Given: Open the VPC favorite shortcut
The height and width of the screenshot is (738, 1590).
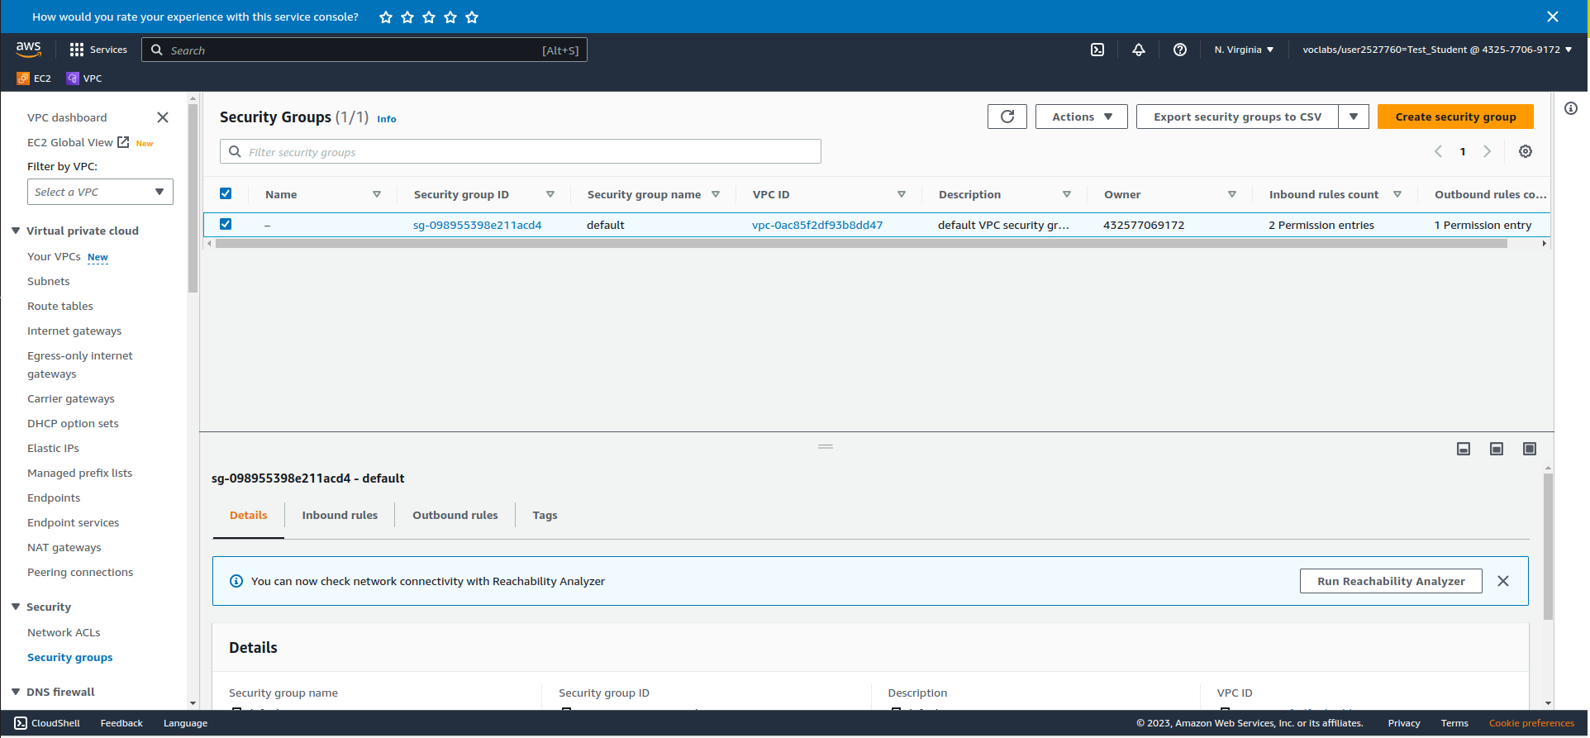Looking at the screenshot, I should tap(84, 79).
